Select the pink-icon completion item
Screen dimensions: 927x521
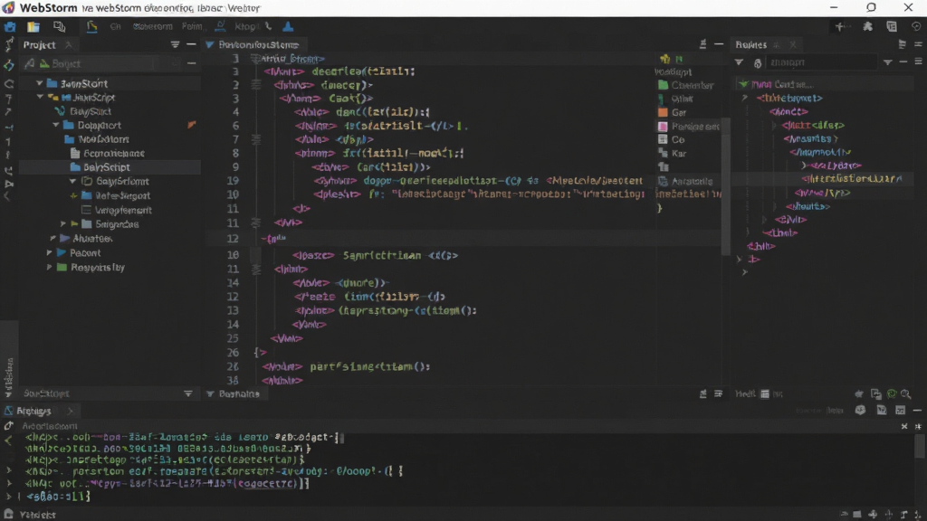[x=689, y=127]
